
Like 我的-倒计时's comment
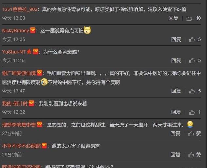(192, 112)
